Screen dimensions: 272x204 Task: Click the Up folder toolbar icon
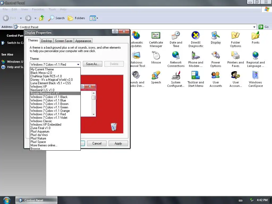42,18
